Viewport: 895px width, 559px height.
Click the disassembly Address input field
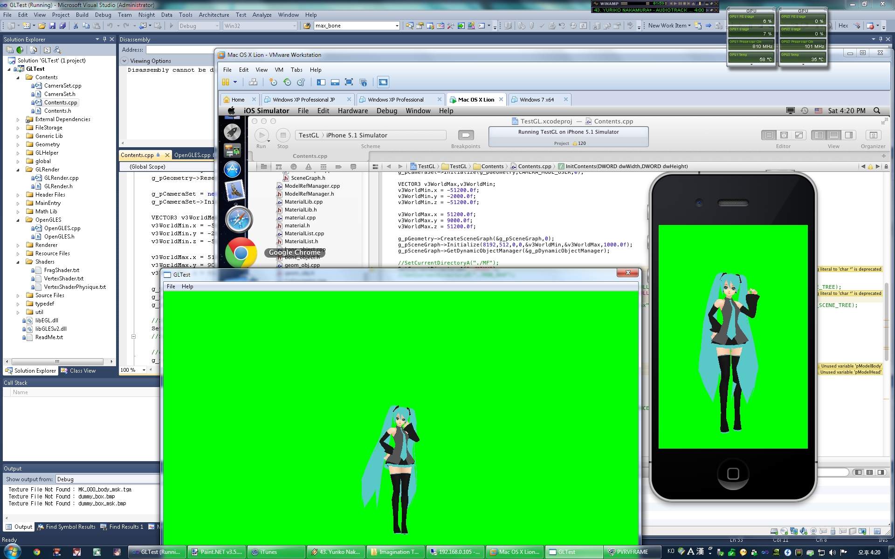click(x=179, y=50)
